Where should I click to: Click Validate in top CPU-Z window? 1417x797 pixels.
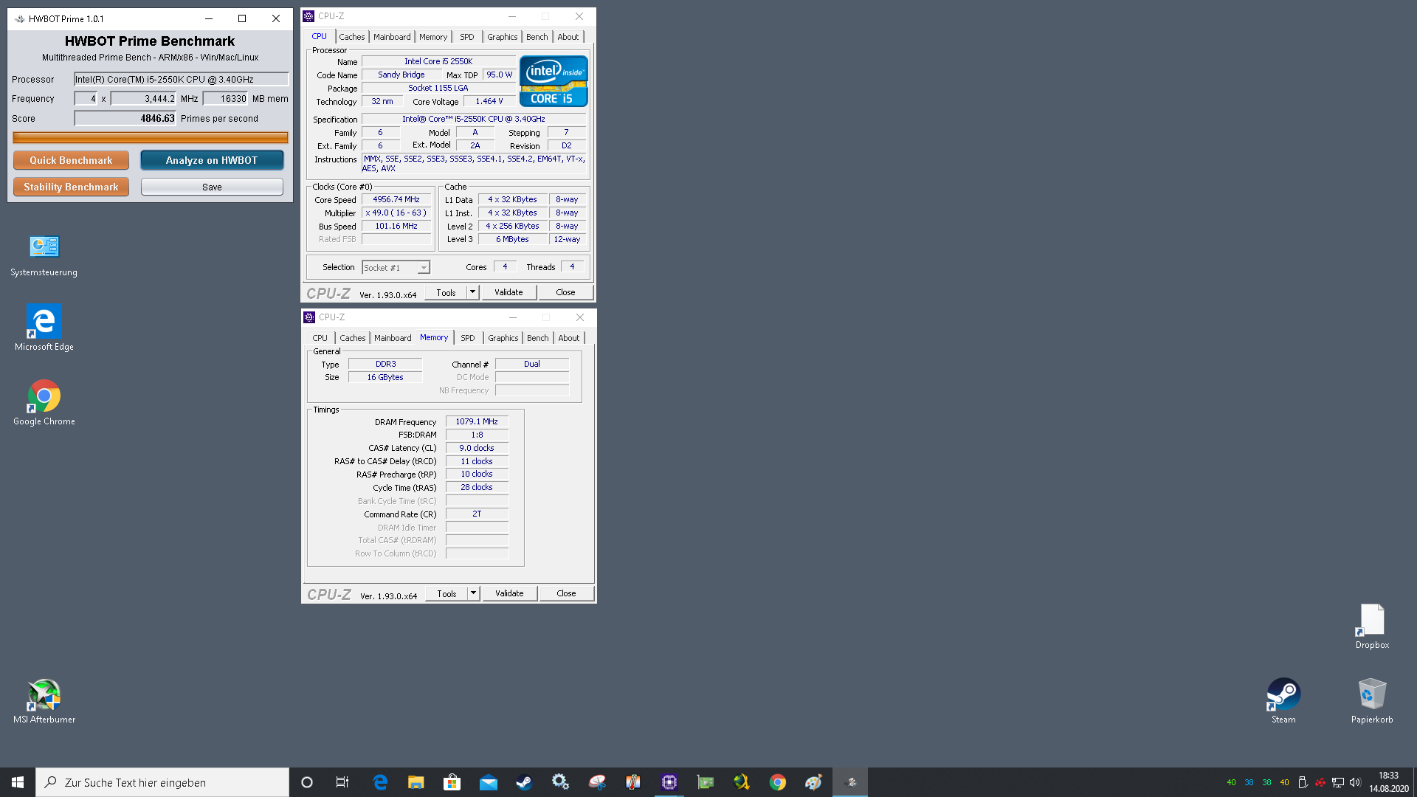point(508,292)
